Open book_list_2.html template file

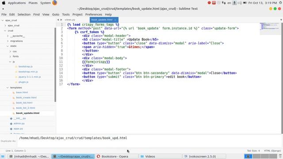(26, 108)
